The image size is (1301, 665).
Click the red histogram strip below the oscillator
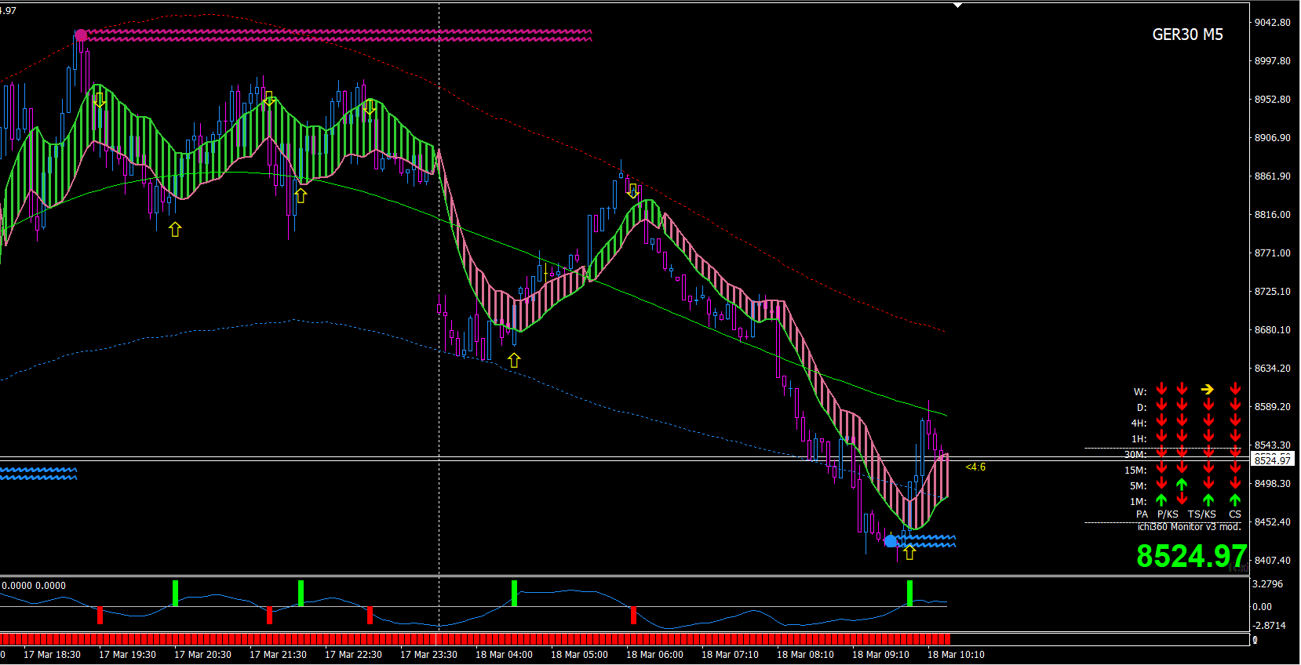[x=475, y=639]
